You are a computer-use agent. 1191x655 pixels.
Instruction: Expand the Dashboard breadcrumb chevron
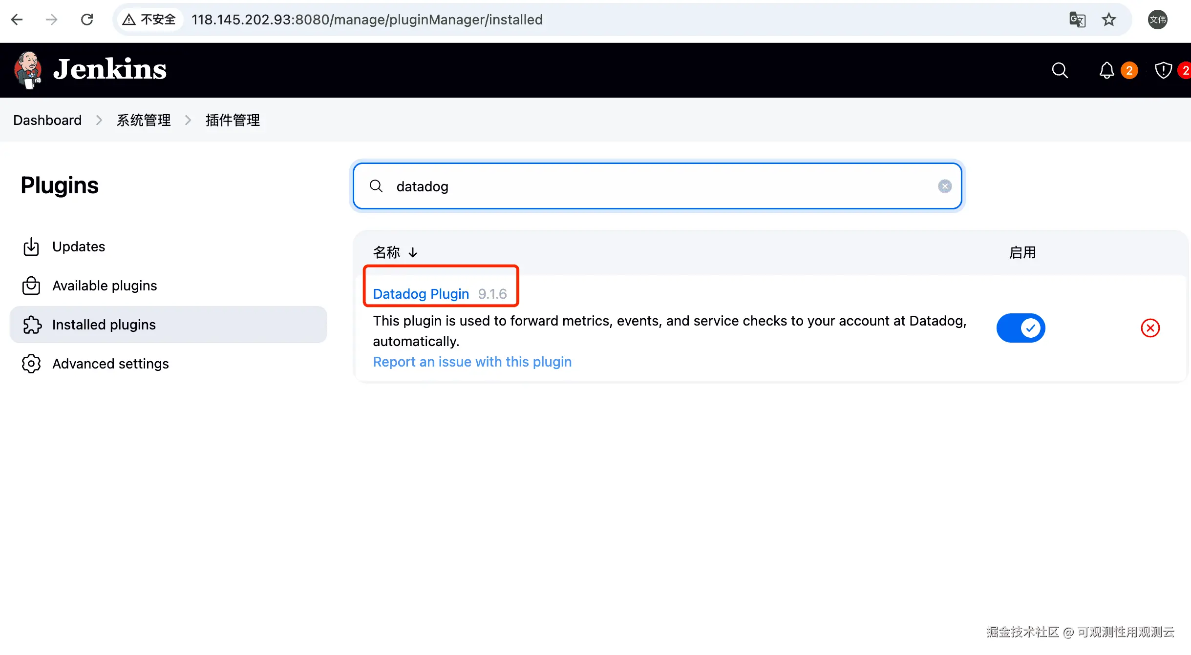tap(99, 120)
